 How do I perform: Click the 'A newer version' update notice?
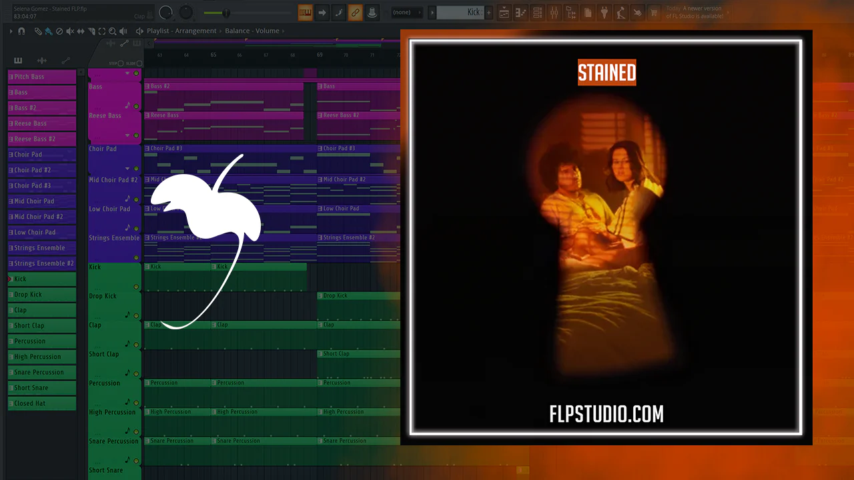[x=694, y=12]
